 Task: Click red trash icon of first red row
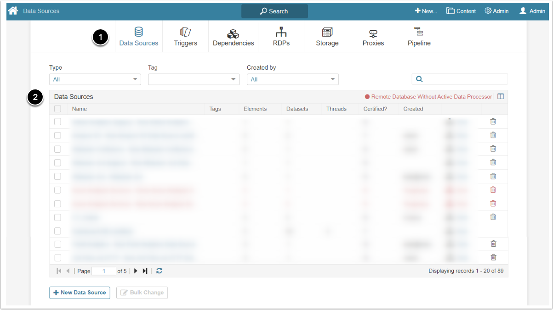(493, 189)
